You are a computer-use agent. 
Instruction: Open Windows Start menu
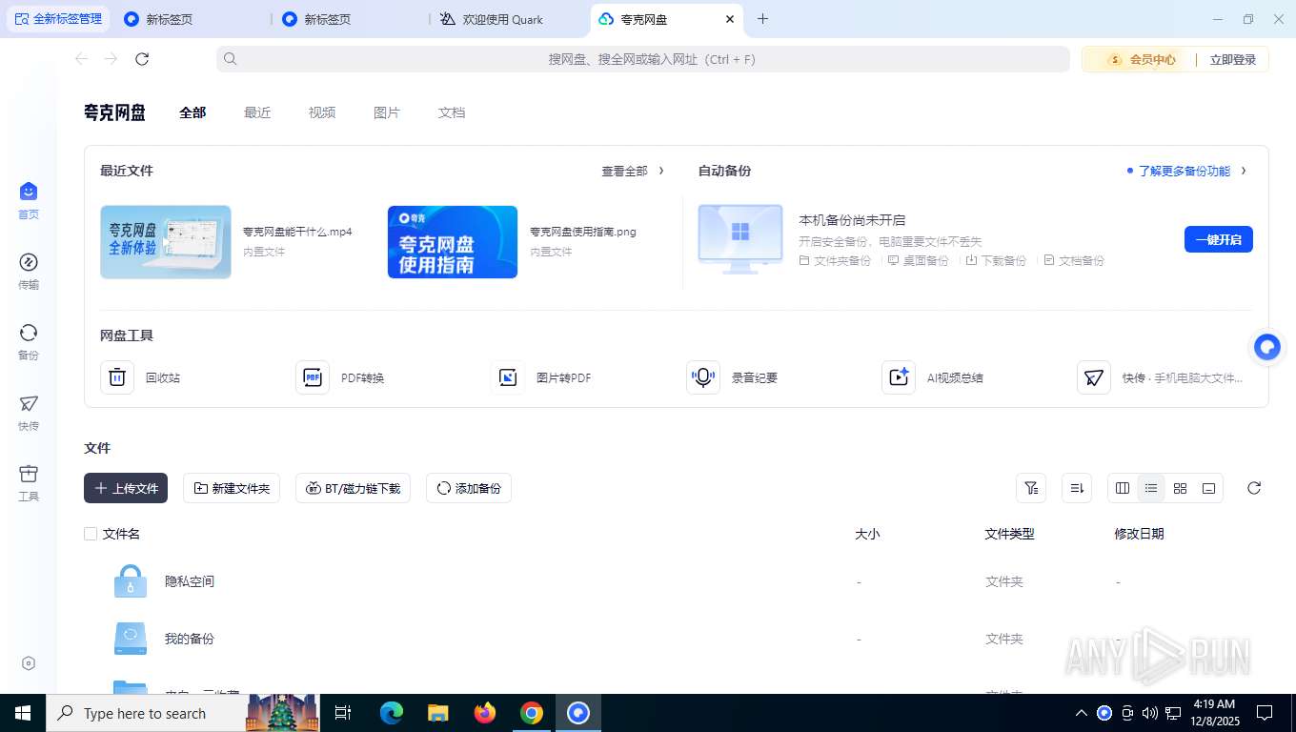coord(23,713)
